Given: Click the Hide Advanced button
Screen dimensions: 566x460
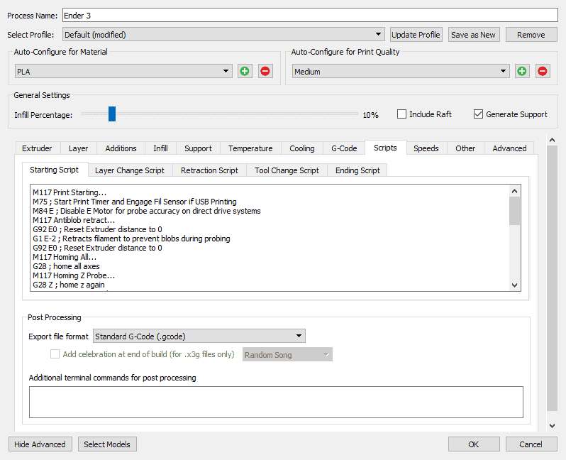Looking at the screenshot, I should tap(40, 444).
